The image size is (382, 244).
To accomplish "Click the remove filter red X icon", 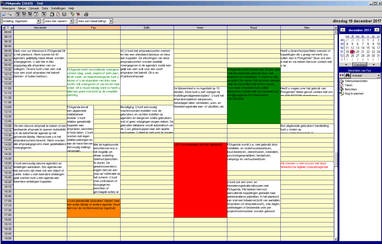I will pos(78,14).
